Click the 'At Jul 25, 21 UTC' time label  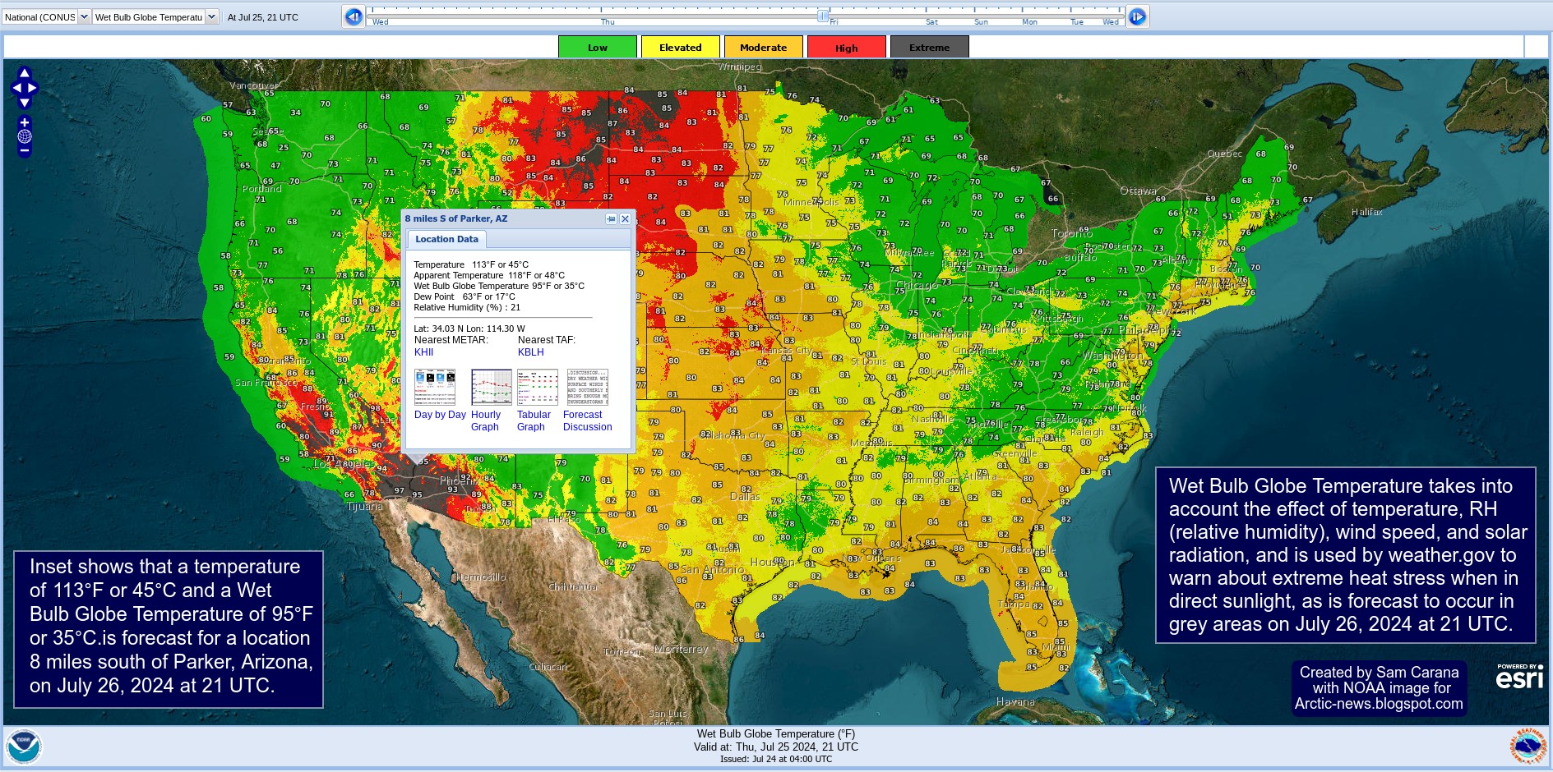pos(263,17)
